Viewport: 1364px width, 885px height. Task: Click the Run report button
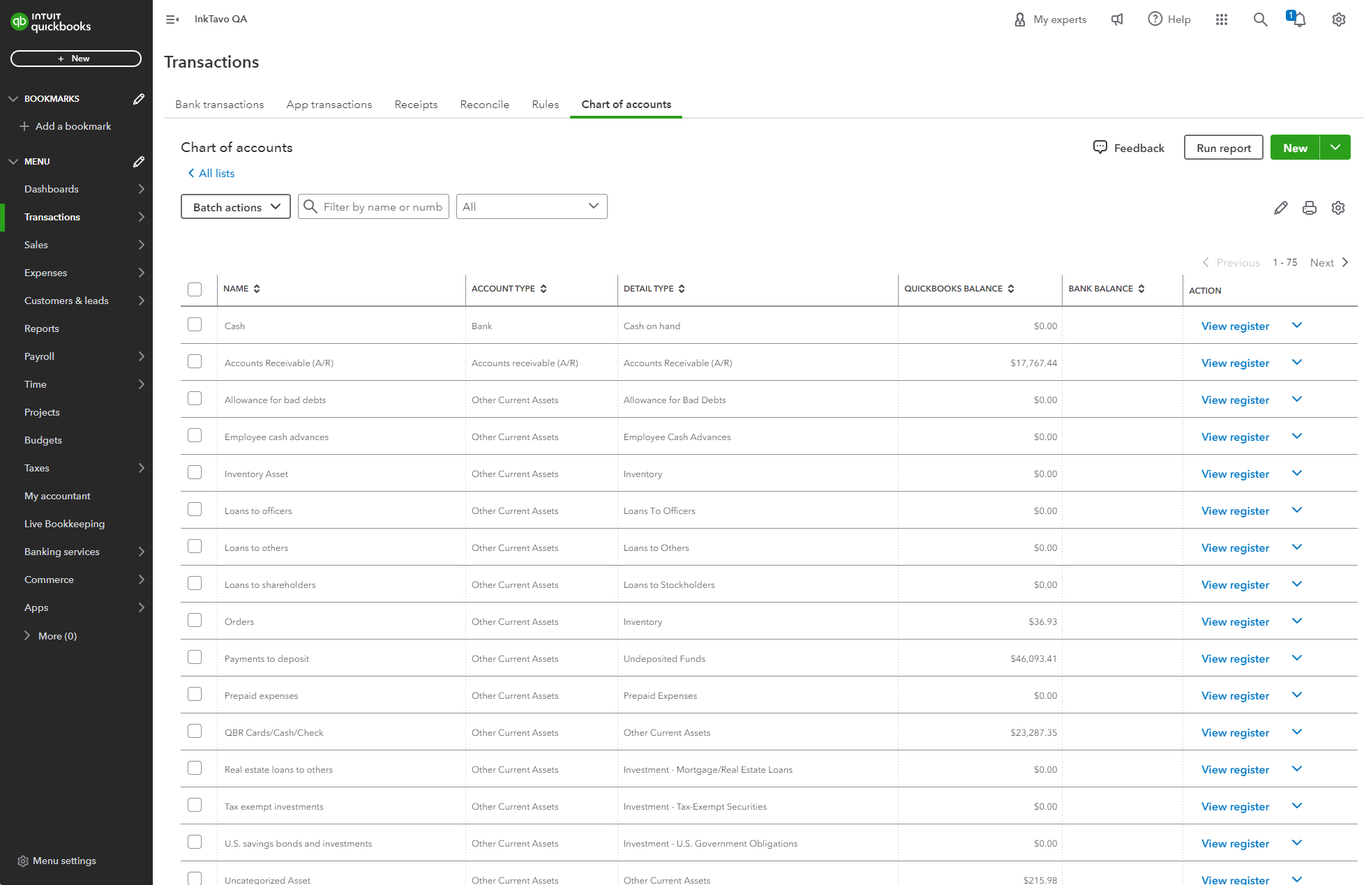[1223, 148]
